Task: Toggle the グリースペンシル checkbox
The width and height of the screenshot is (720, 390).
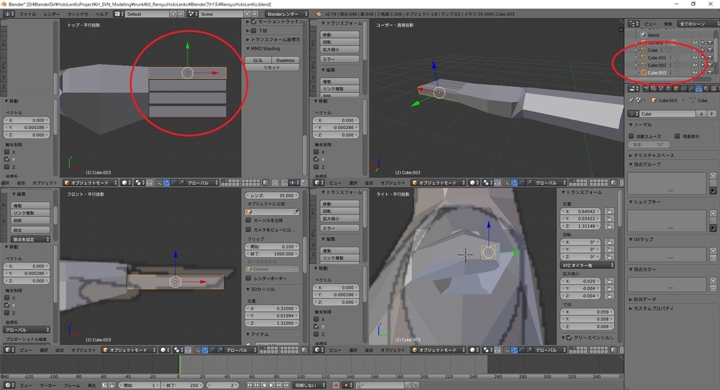Action: 570,337
